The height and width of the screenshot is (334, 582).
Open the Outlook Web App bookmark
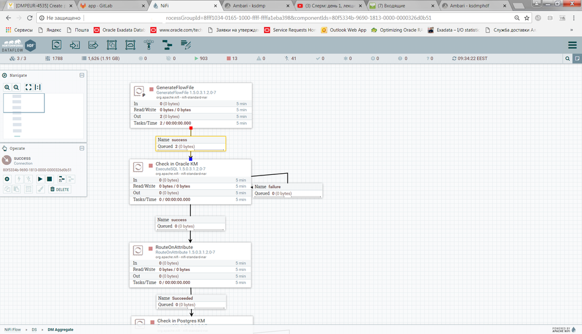(x=343, y=30)
